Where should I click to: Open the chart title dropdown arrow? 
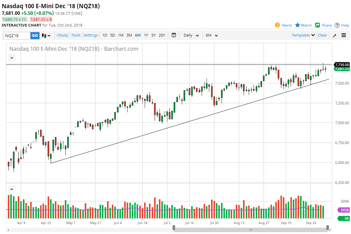coord(11,58)
